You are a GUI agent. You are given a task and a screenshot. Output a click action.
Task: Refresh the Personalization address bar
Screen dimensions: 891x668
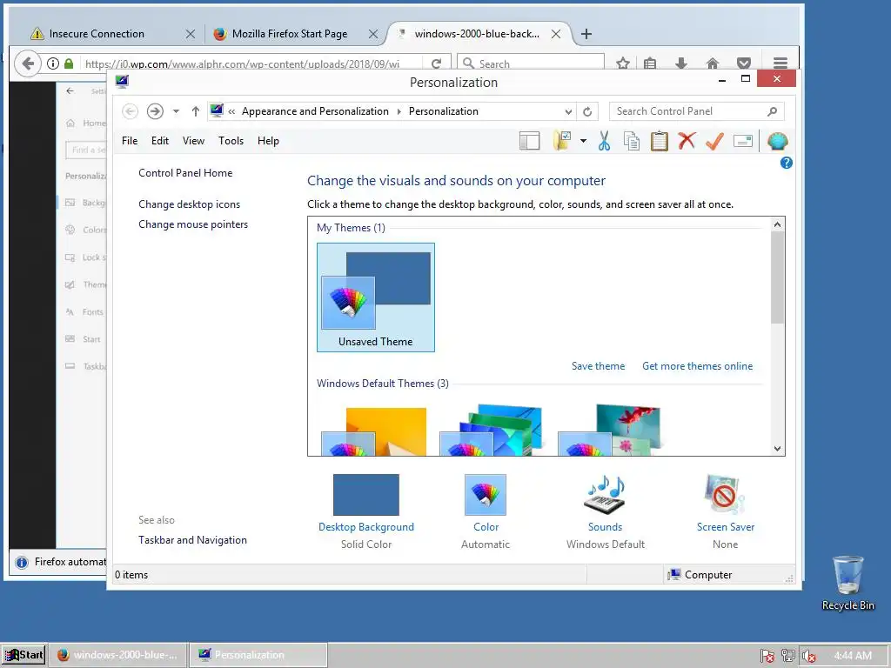pos(587,111)
